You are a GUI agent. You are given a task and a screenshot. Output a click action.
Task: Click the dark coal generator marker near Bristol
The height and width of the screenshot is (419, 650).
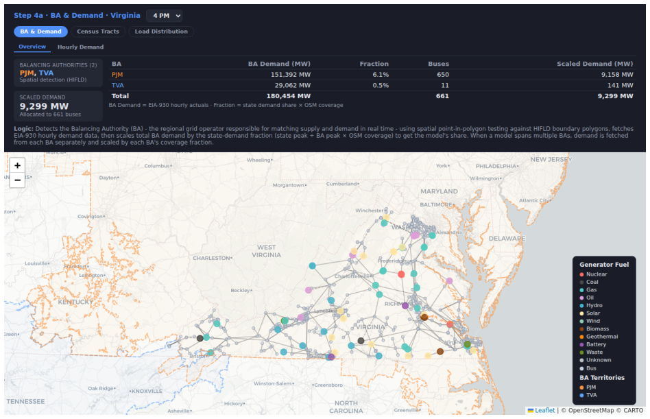200,338
